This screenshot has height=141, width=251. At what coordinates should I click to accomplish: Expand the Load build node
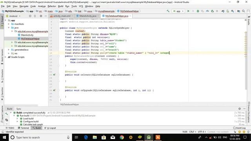point(17,118)
